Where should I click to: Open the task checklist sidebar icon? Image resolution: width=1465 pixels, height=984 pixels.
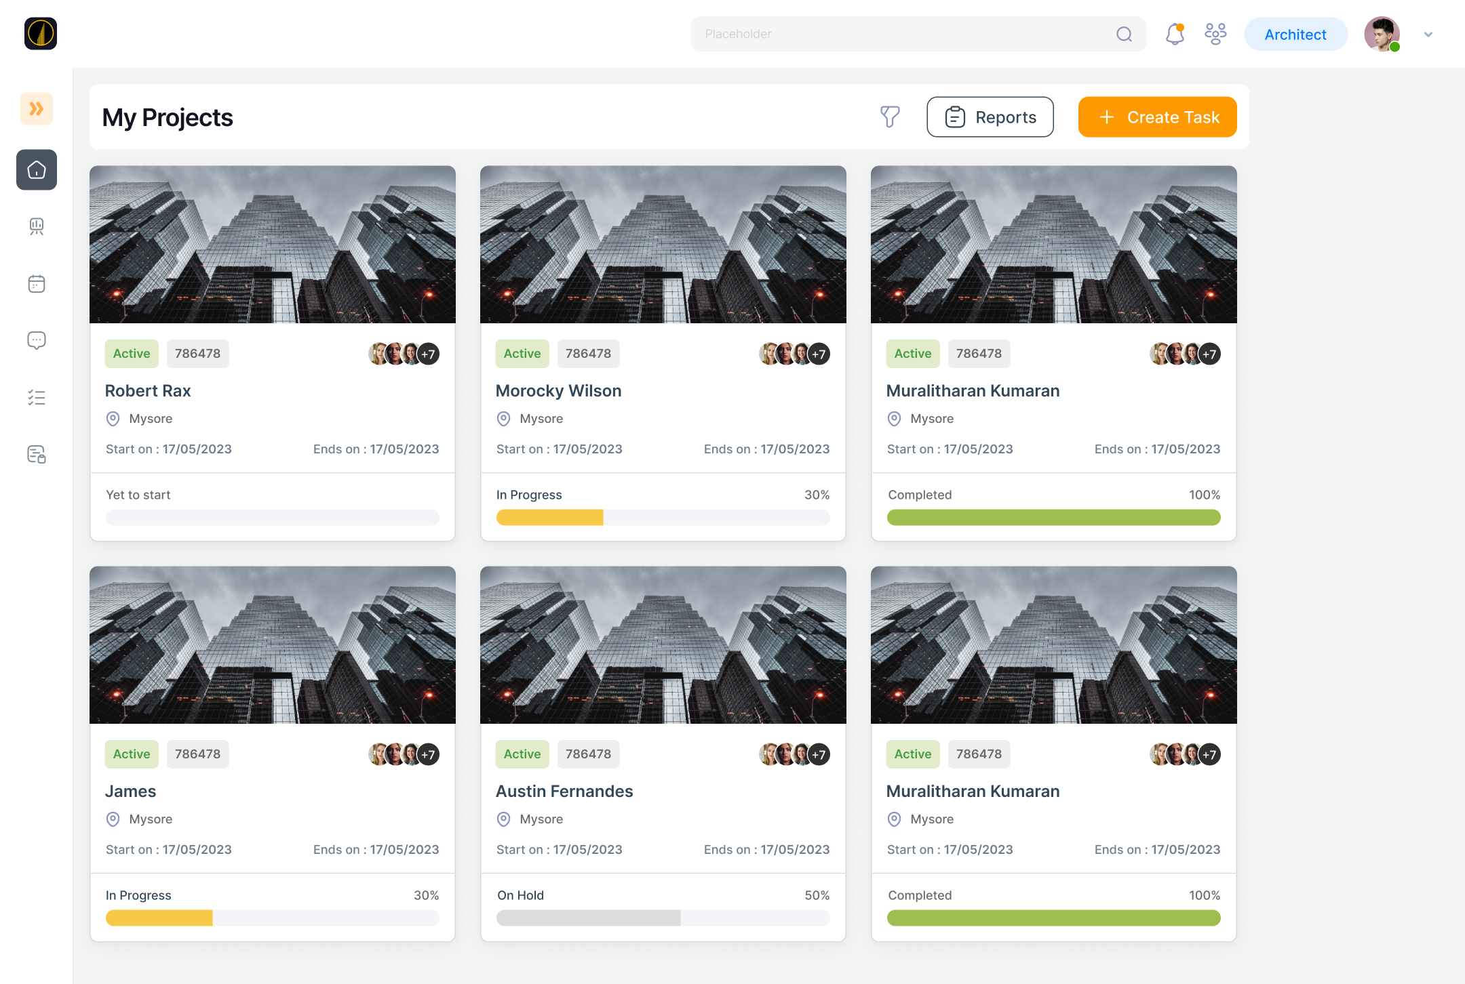pyautogui.click(x=37, y=397)
